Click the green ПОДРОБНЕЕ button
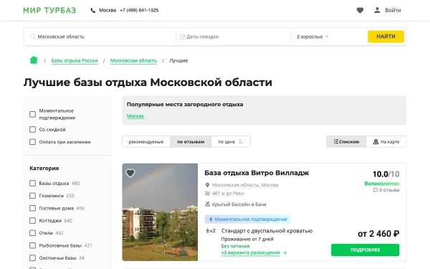 coord(365,250)
